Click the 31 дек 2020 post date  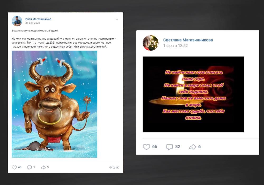(x=33, y=23)
